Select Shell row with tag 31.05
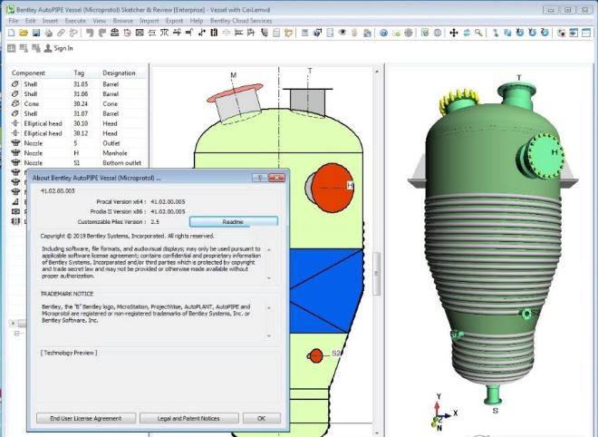 77,84
